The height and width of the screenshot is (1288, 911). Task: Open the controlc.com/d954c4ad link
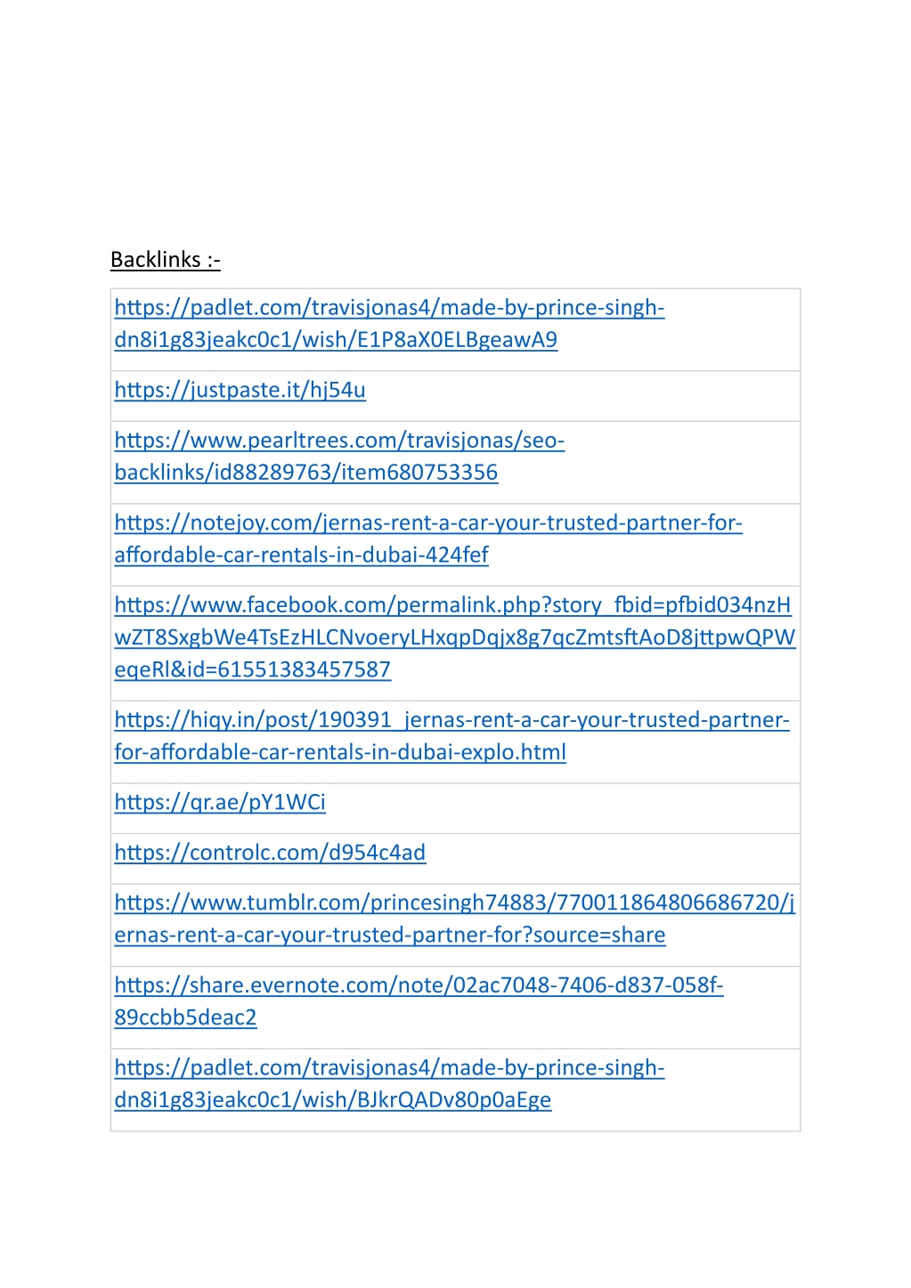pos(270,852)
